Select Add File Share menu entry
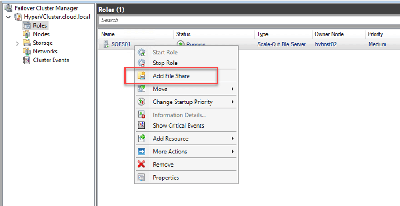This screenshot has width=400, height=206. (171, 76)
